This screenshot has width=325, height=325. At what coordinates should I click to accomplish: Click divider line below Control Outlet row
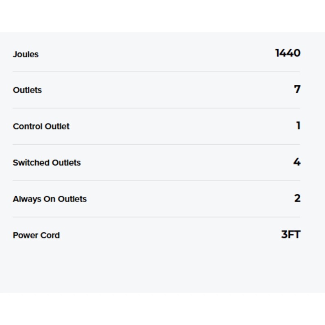(x=156, y=144)
